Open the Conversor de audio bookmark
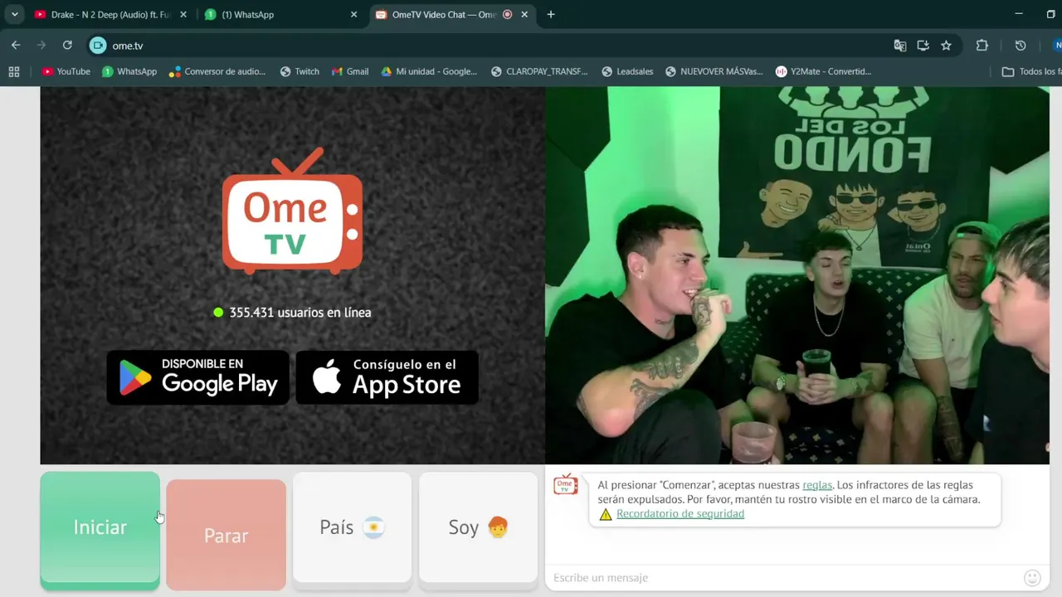Viewport: 1062px width, 597px height. 217,72
